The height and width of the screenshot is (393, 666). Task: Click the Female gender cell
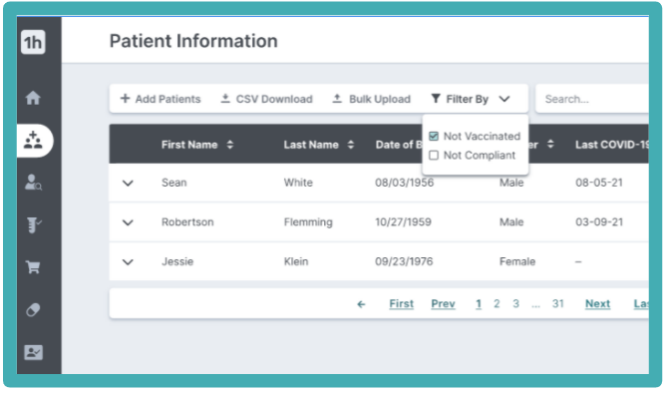coord(516,261)
